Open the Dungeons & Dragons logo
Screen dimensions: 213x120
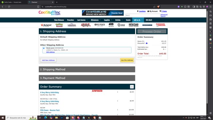161,25
